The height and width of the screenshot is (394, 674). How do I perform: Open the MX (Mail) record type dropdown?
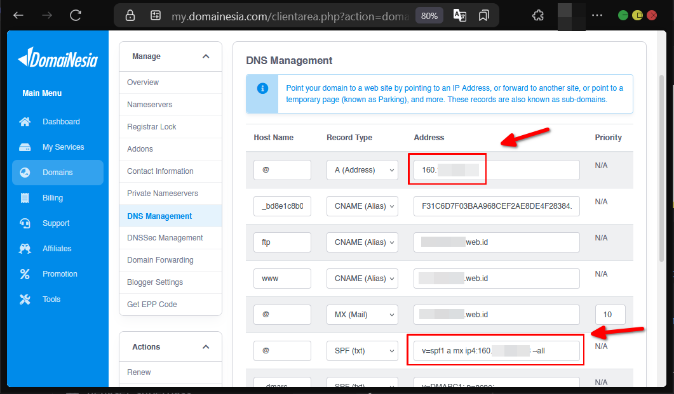tap(362, 315)
